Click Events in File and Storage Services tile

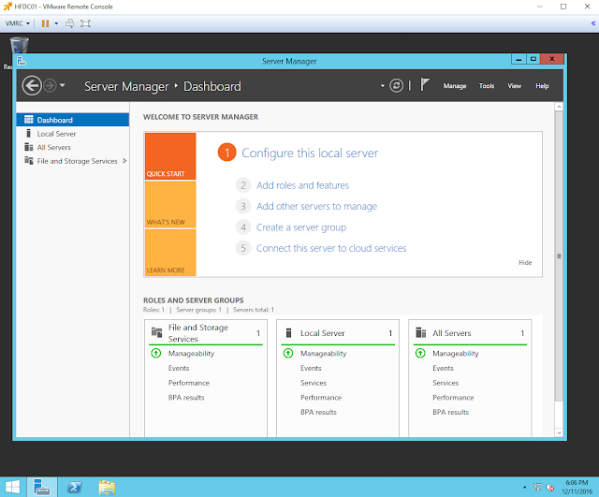(x=179, y=368)
